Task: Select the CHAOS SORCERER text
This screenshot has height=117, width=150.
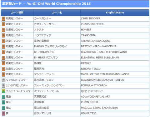Action: (x=92, y=24)
